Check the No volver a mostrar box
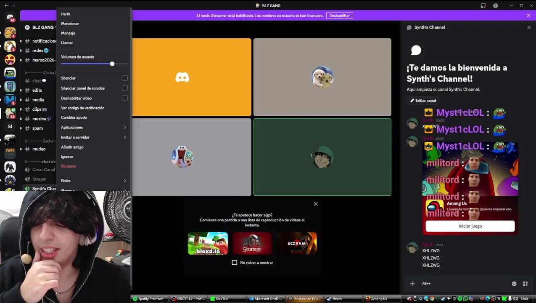Viewport: 536px width, 303px height. [x=235, y=263]
